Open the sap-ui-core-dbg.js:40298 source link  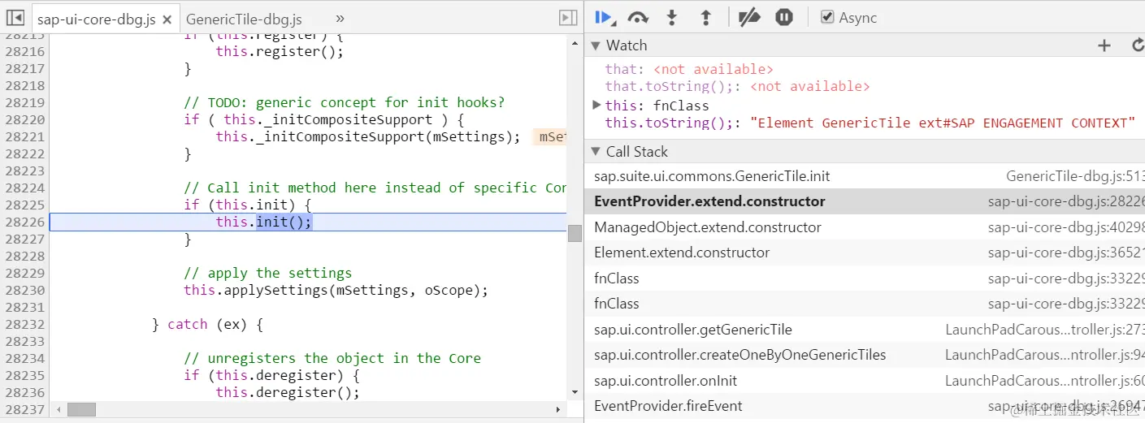[x=1066, y=227]
